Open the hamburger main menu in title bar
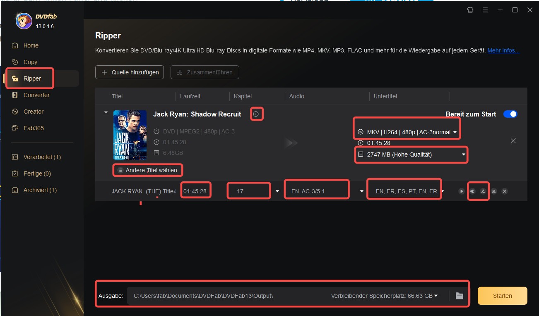Screen dimensions: 539x316 pos(485,10)
